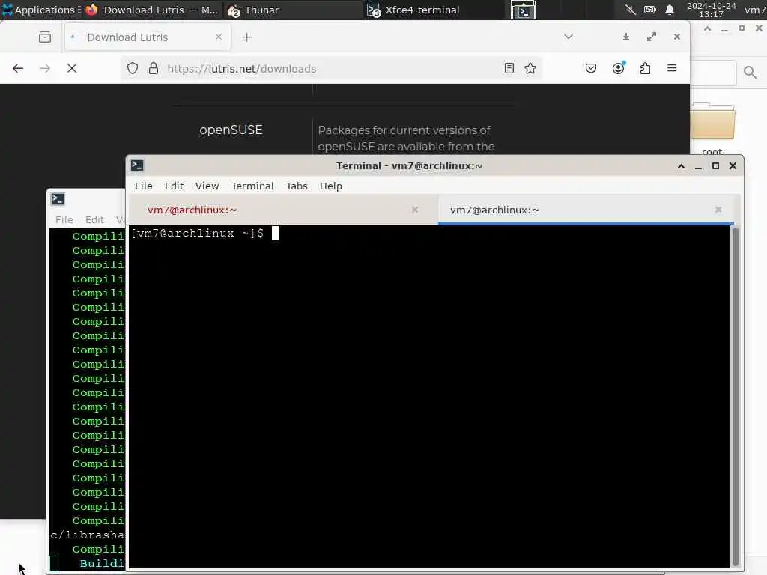Screen dimensions: 767x575
Task: Click the Thunar search magnifier icon
Action: (x=750, y=73)
